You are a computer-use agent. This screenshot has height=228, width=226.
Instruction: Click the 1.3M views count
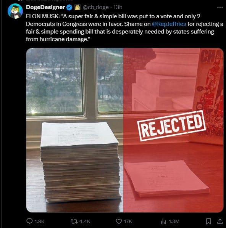(174, 221)
